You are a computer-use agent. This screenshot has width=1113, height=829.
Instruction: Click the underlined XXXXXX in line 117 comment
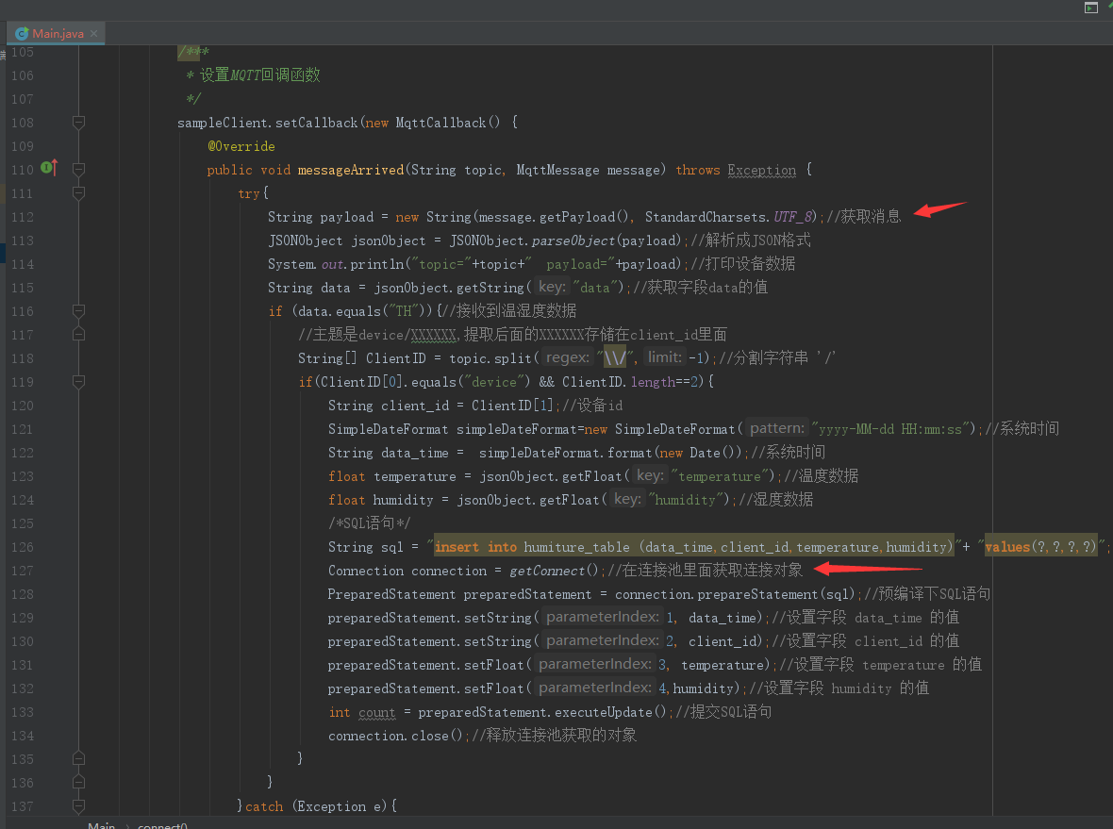point(433,335)
